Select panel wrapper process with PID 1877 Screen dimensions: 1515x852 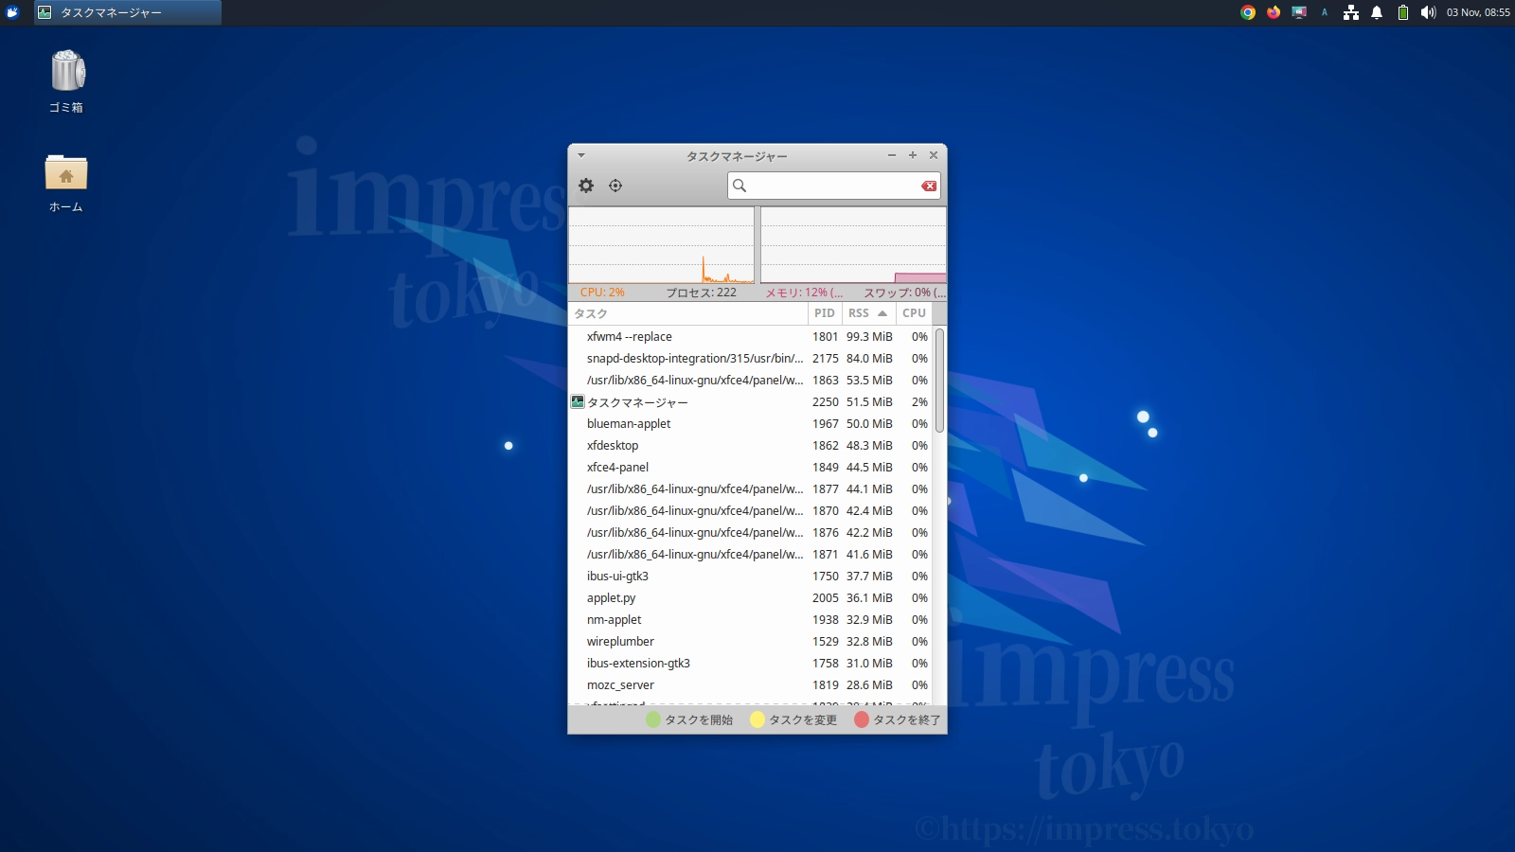tap(750, 489)
